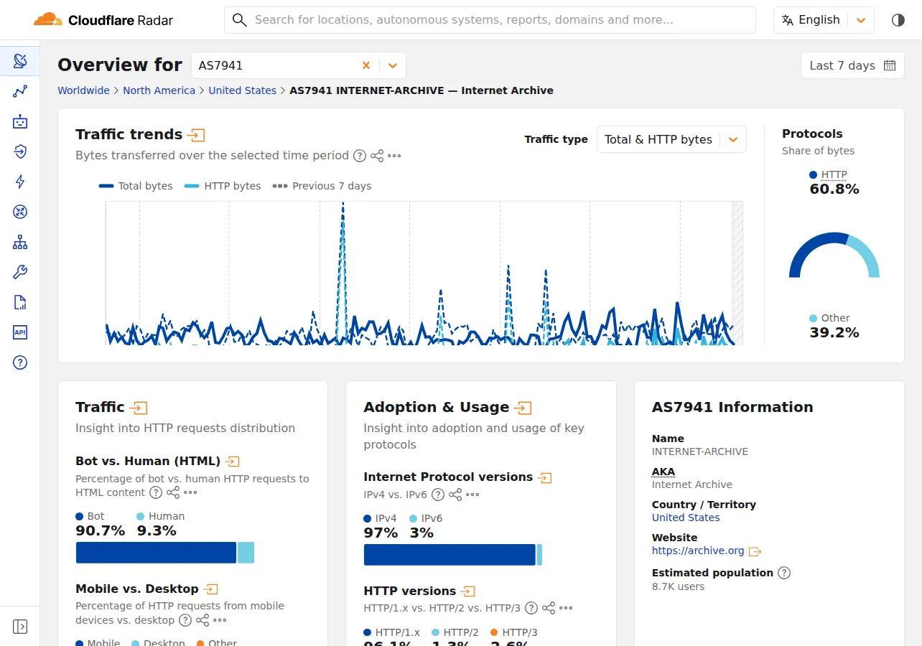Click the search field for locations and domains
This screenshot has height=646, width=922.
pyautogui.click(x=490, y=20)
